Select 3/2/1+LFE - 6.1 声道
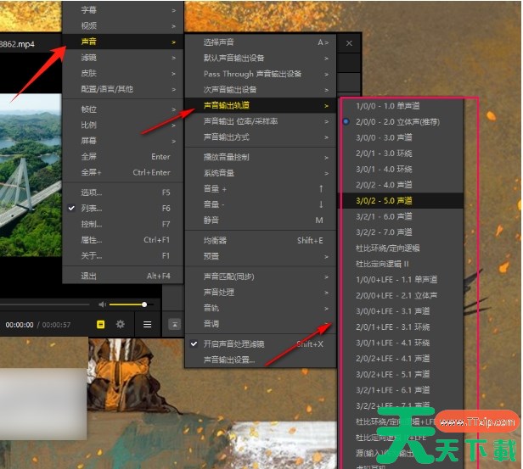The image size is (523, 469). [x=402, y=390]
